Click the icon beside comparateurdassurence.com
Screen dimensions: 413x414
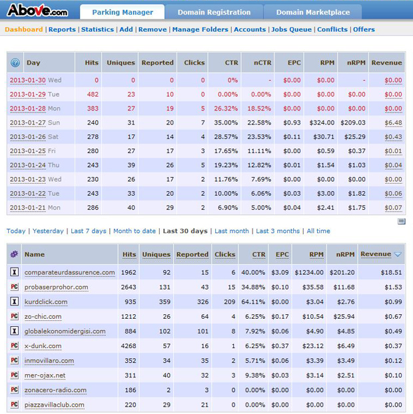[x=14, y=272]
